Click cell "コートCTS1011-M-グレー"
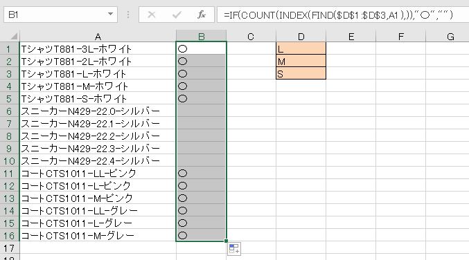Viewport: 469px width, 260px height. pos(98,236)
